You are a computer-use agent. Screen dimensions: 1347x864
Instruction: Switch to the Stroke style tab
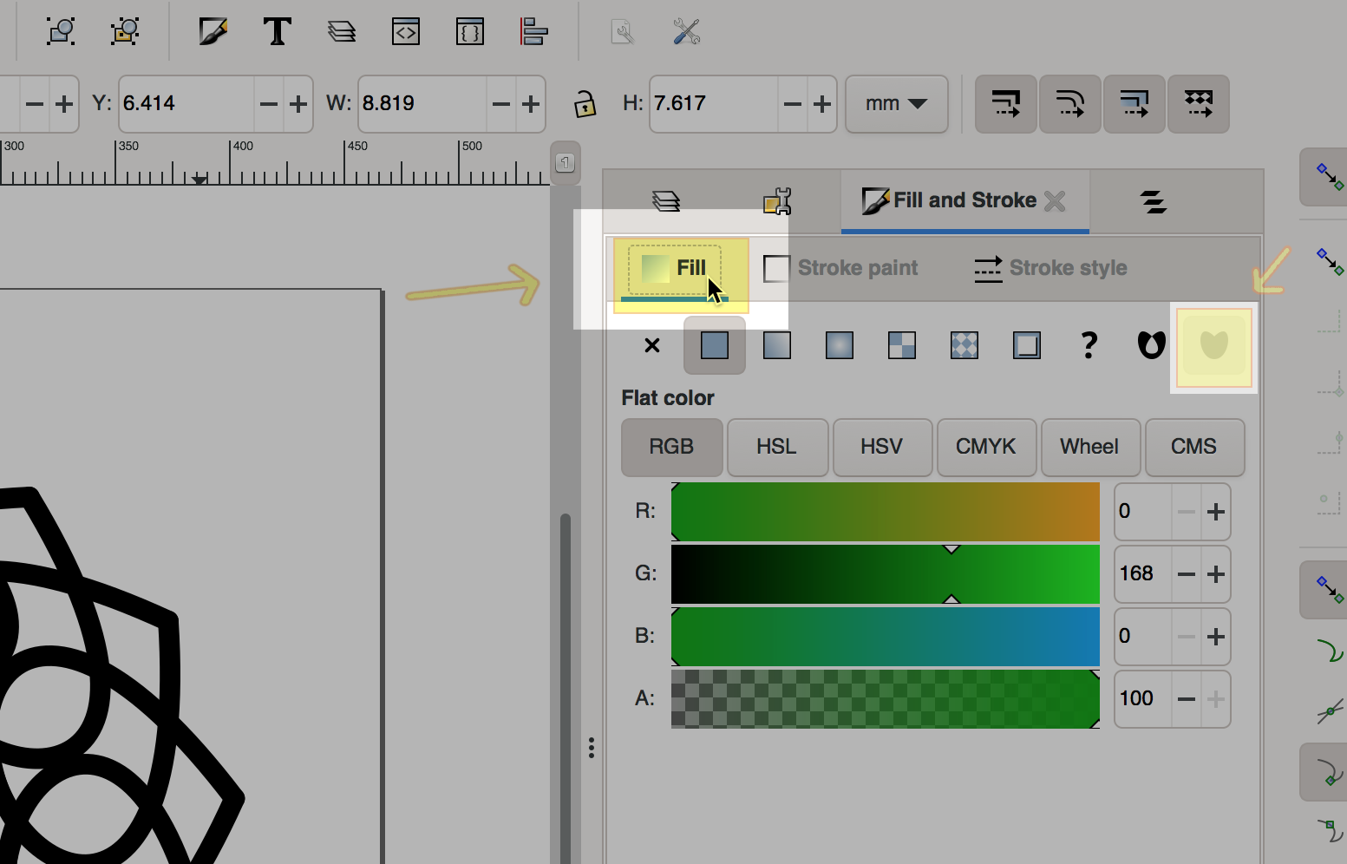coord(1051,268)
